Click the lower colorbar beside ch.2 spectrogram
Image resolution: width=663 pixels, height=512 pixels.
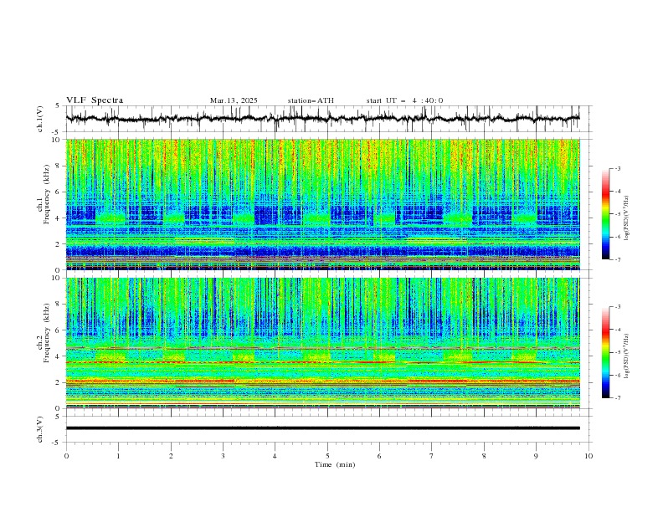[605, 352]
